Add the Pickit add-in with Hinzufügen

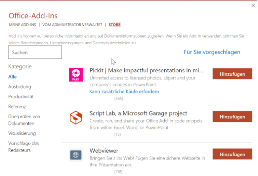[x=232, y=74]
